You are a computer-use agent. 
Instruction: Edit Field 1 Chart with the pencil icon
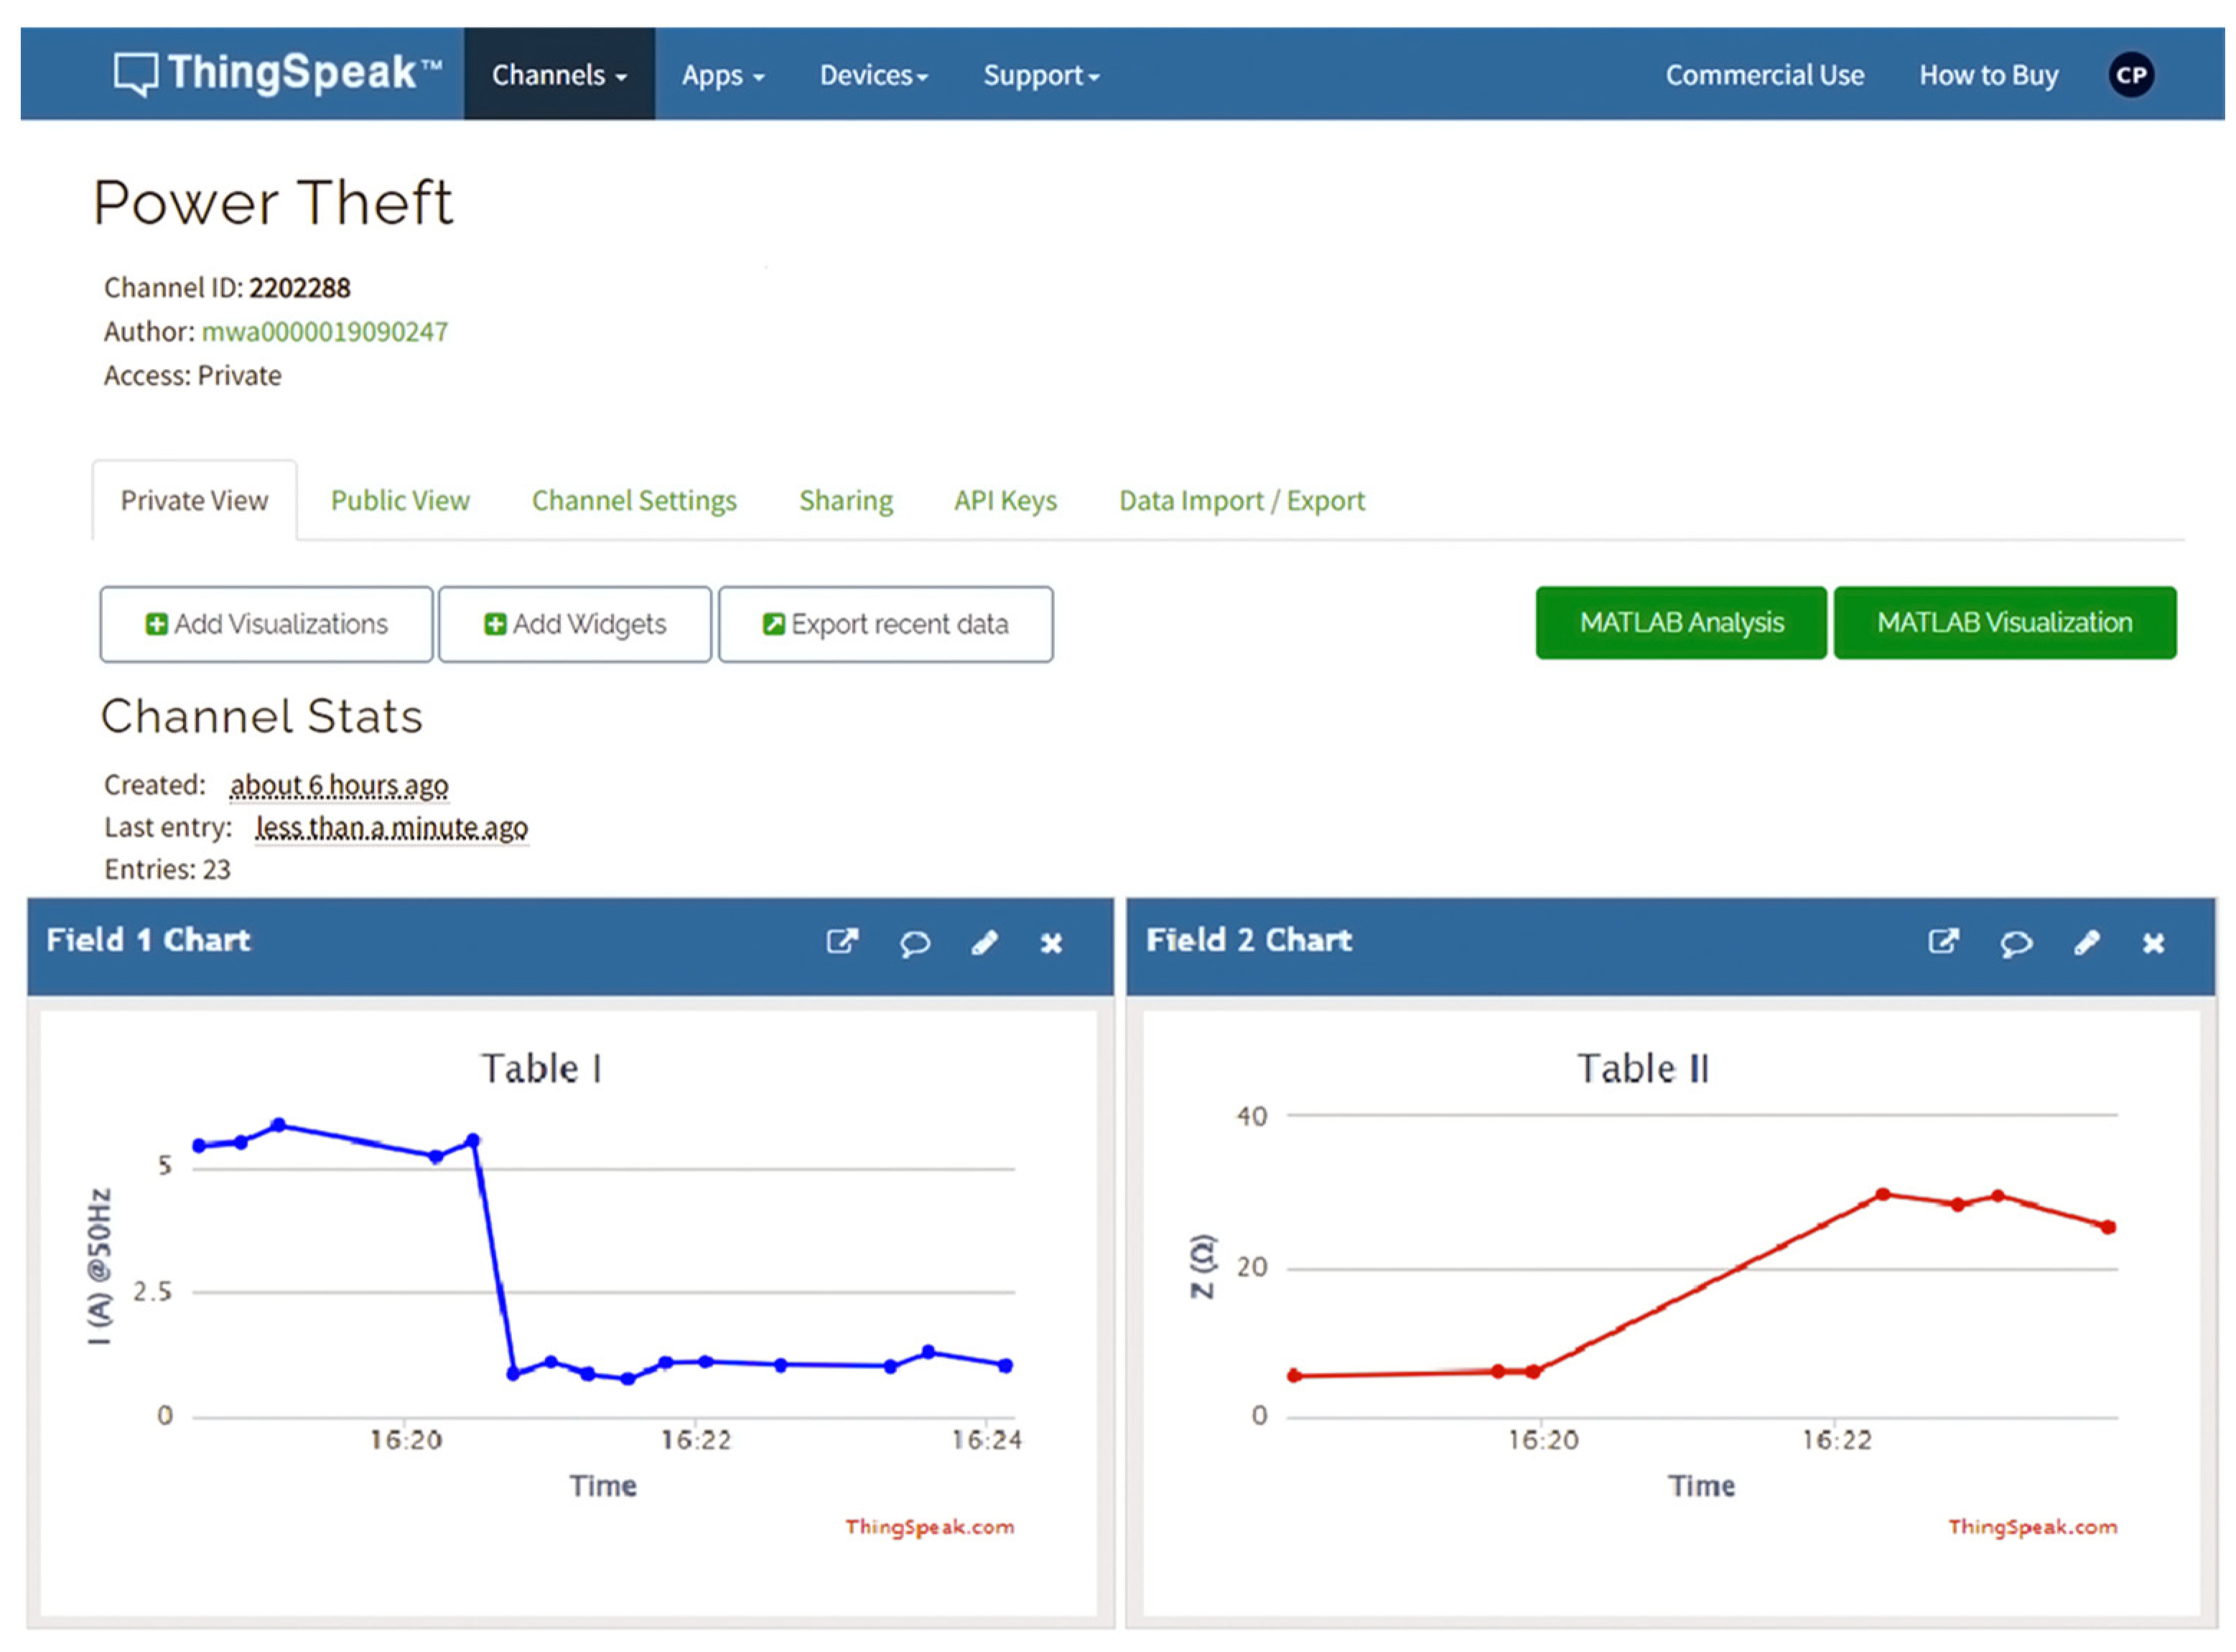coord(984,942)
